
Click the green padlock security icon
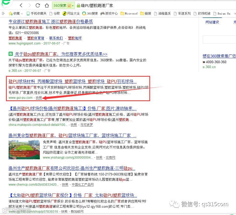tap(78, 5)
